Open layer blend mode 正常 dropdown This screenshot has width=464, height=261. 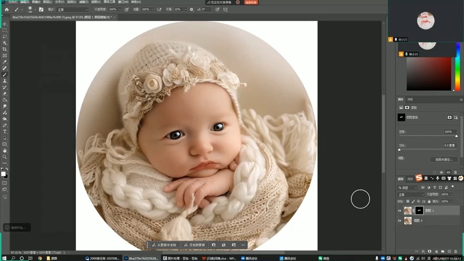pos(410,195)
